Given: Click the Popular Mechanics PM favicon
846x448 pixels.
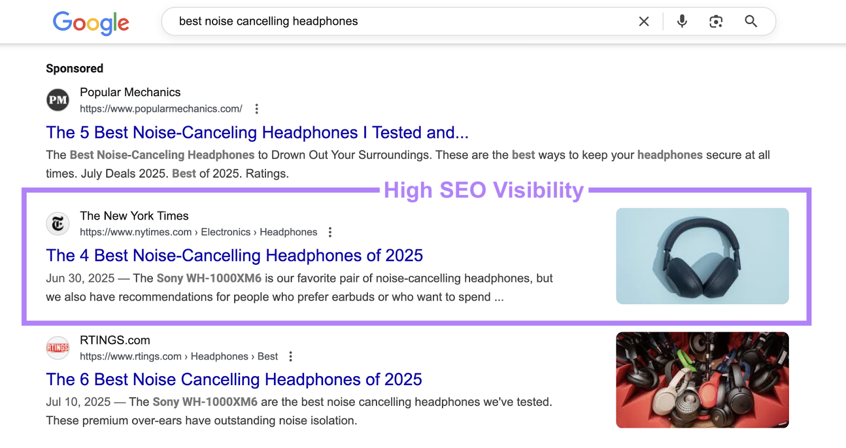Looking at the screenshot, I should tap(58, 100).
